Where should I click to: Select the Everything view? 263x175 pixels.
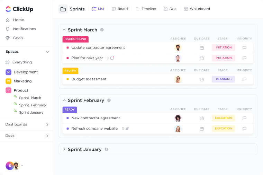[x=19, y=62]
